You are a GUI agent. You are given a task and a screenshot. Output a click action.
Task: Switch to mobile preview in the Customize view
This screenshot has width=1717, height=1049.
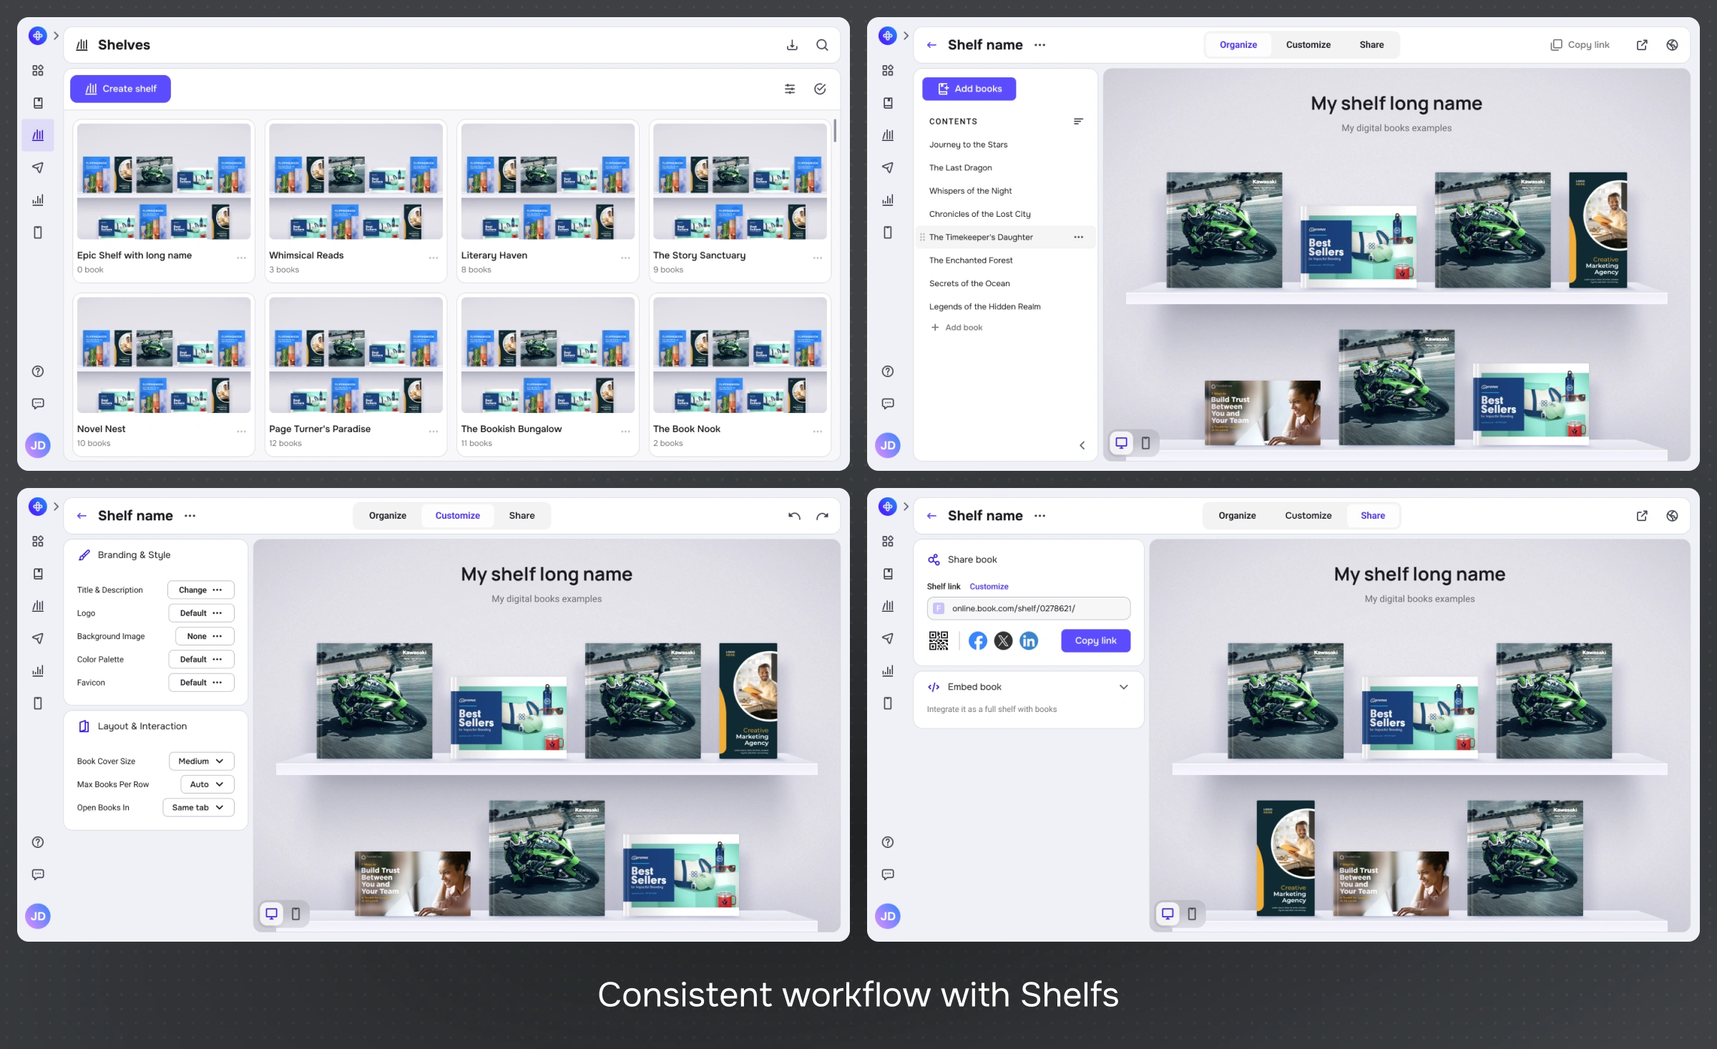[x=295, y=914]
